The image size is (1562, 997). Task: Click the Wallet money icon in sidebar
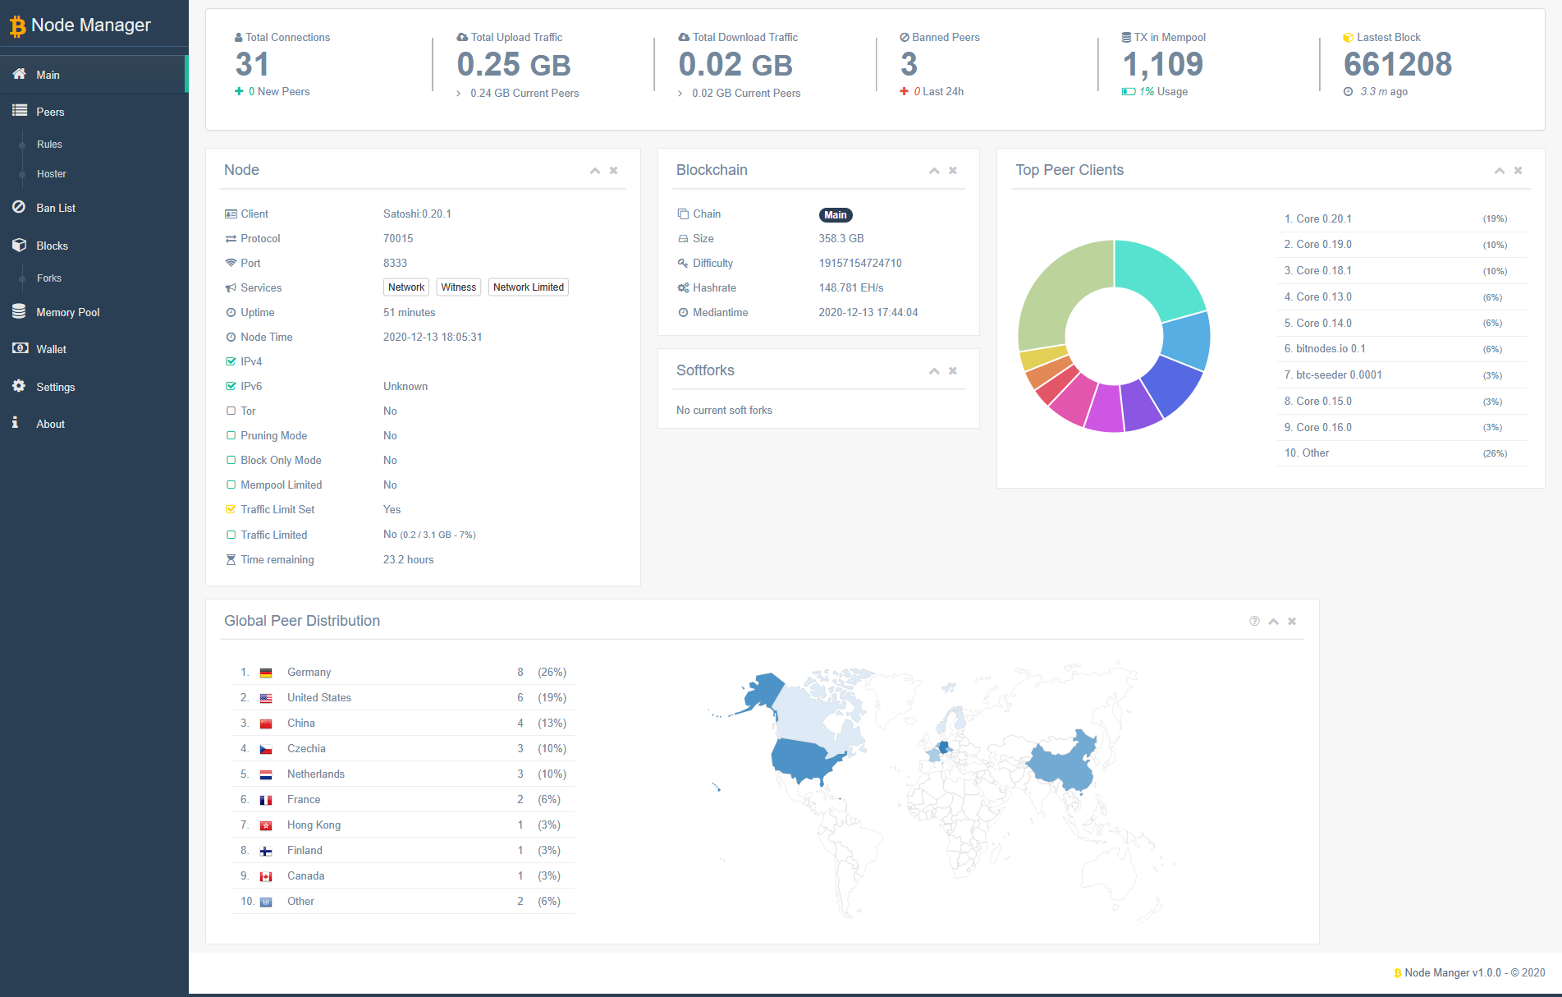click(20, 349)
